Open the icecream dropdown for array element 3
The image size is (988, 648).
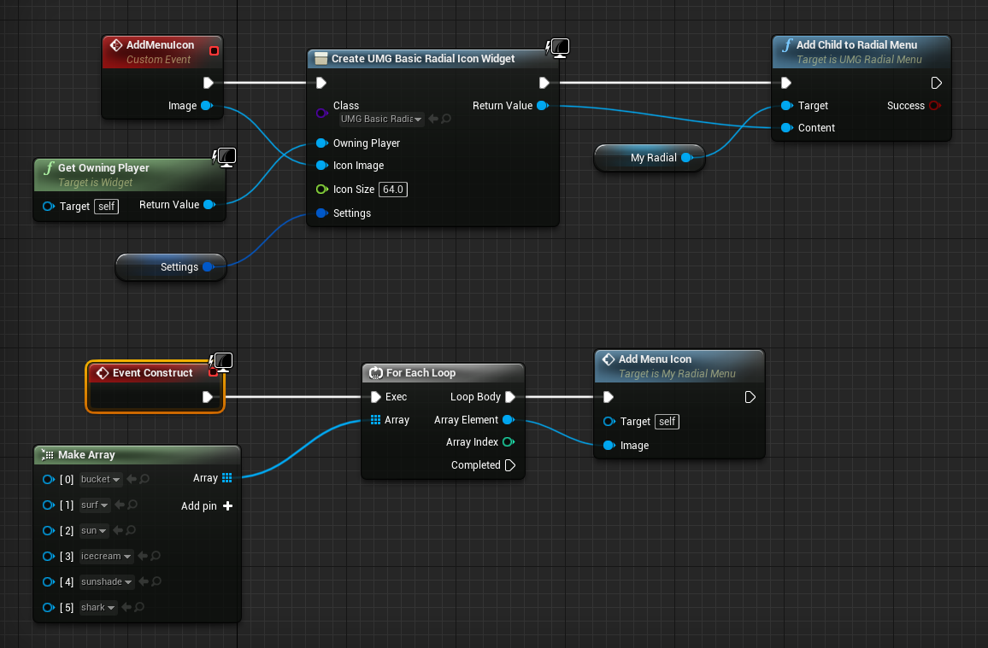105,556
